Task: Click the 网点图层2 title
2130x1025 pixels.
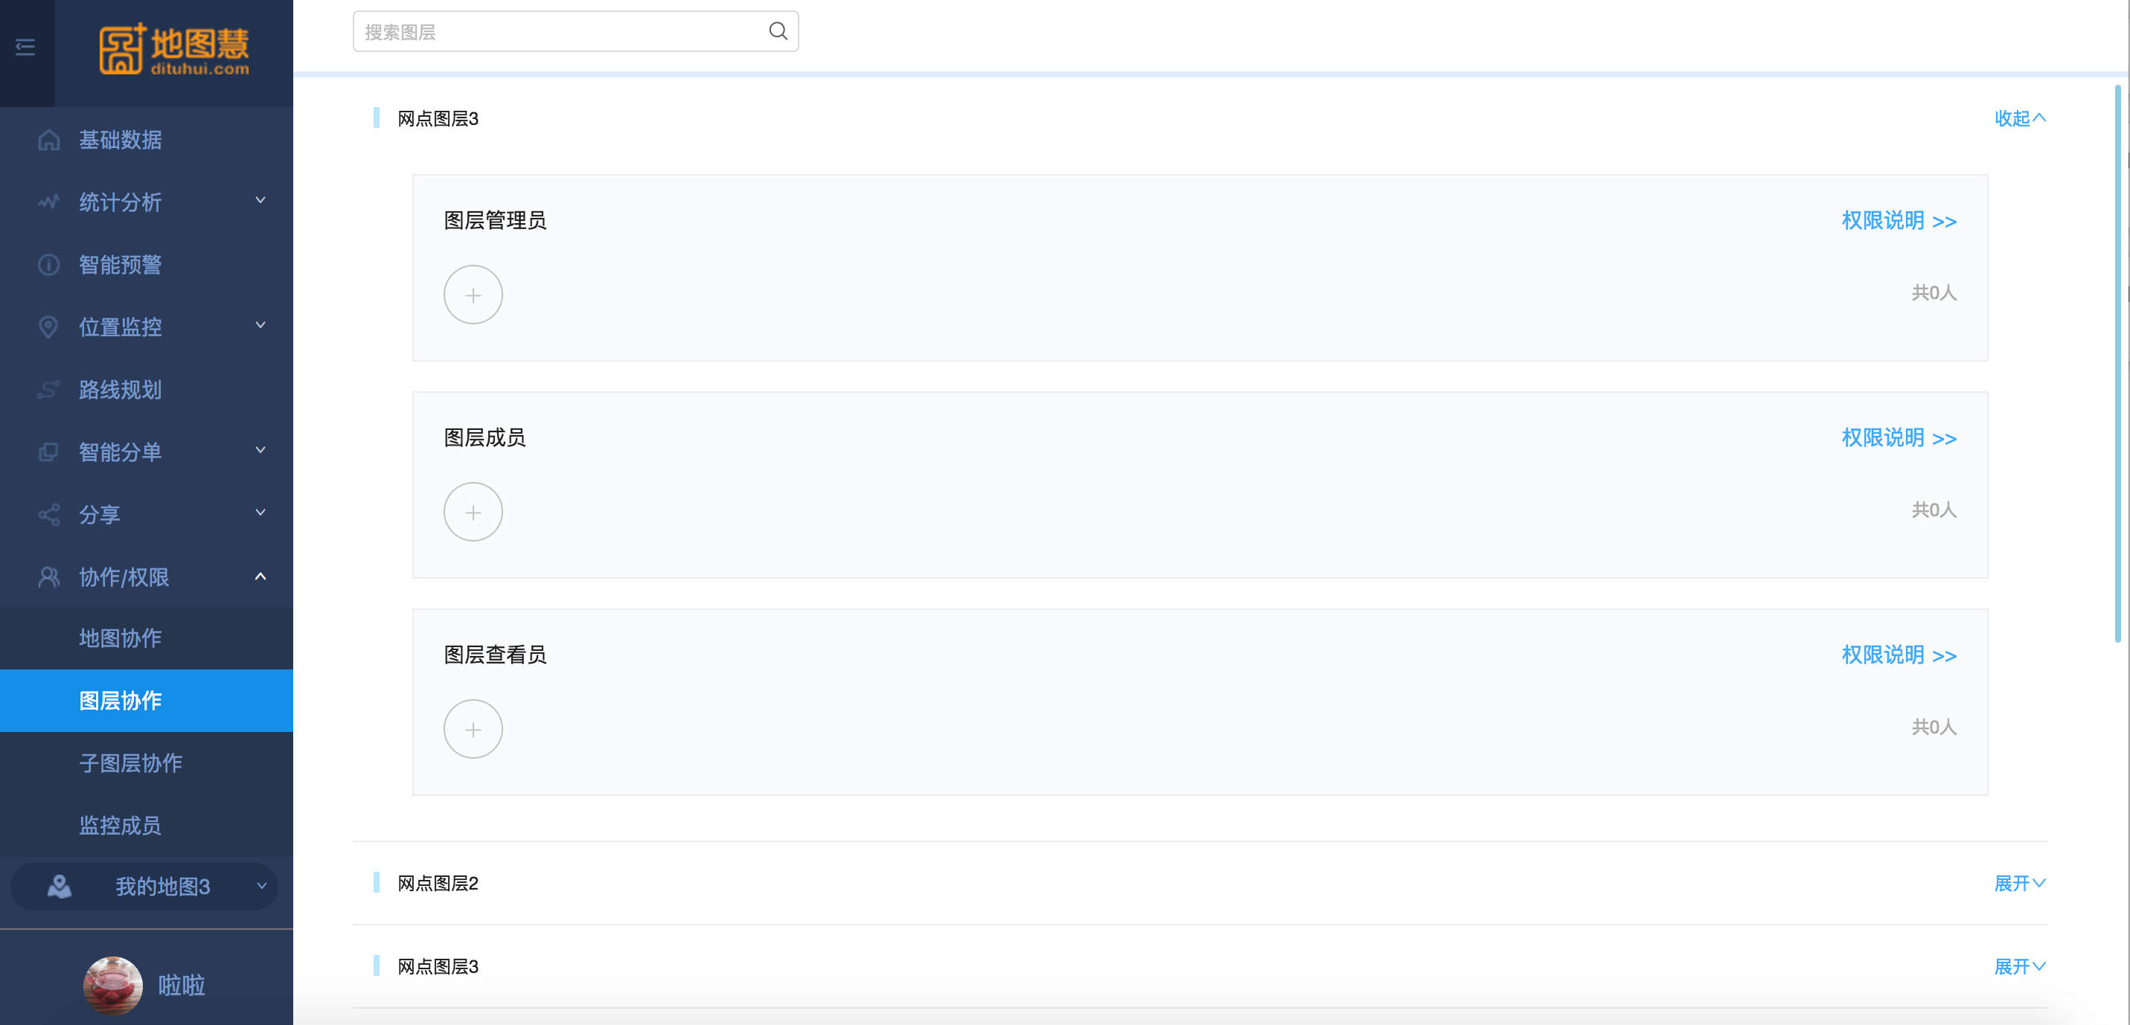Action: [x=438, y=883]
